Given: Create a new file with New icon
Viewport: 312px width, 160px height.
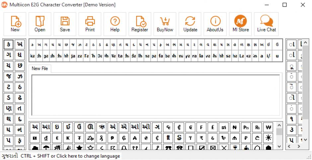Looking at the screenshot, I should click(15, 24).
